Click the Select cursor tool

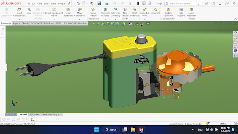(130, 3)
